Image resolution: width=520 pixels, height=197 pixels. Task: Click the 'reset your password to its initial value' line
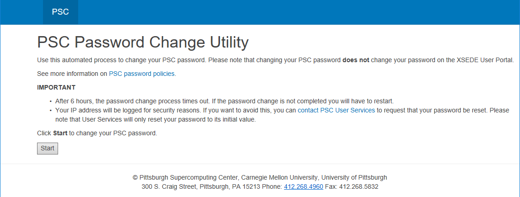(x=155, y=119)
